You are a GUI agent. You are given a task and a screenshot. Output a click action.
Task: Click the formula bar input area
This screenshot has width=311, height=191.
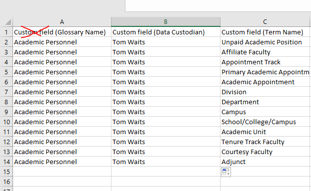pos(218,5)
